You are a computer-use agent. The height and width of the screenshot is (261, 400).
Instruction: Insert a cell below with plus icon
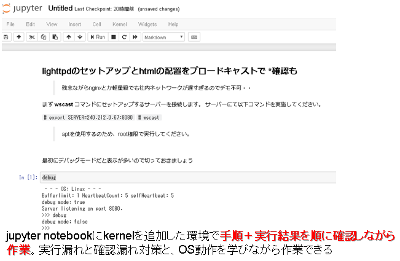(x=18, y=37)
